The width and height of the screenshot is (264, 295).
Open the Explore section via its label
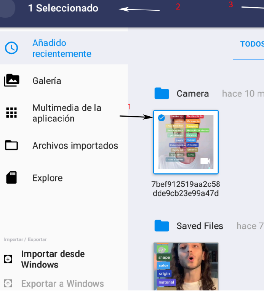tap(48, 178)
